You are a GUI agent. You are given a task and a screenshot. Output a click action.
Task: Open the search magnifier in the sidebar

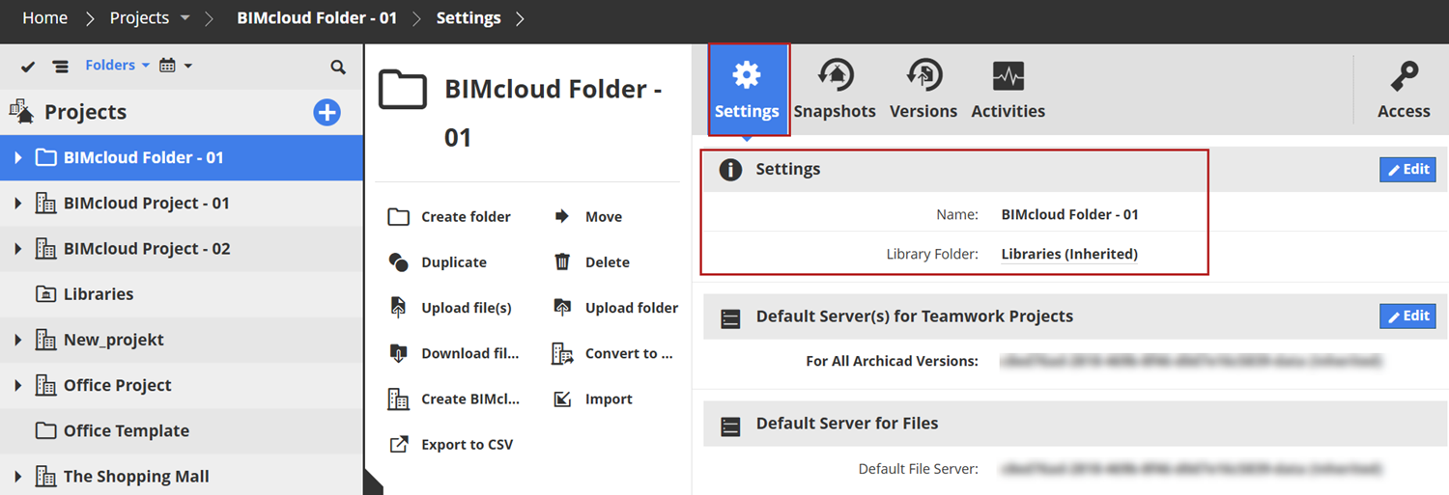tap(338, 67)
